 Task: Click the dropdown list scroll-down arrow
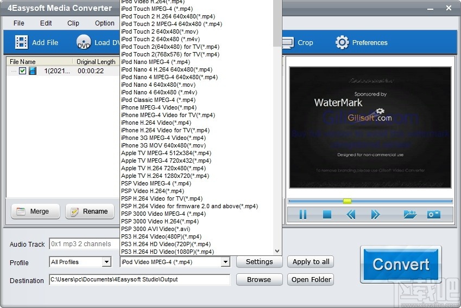[x=277, y=251]
